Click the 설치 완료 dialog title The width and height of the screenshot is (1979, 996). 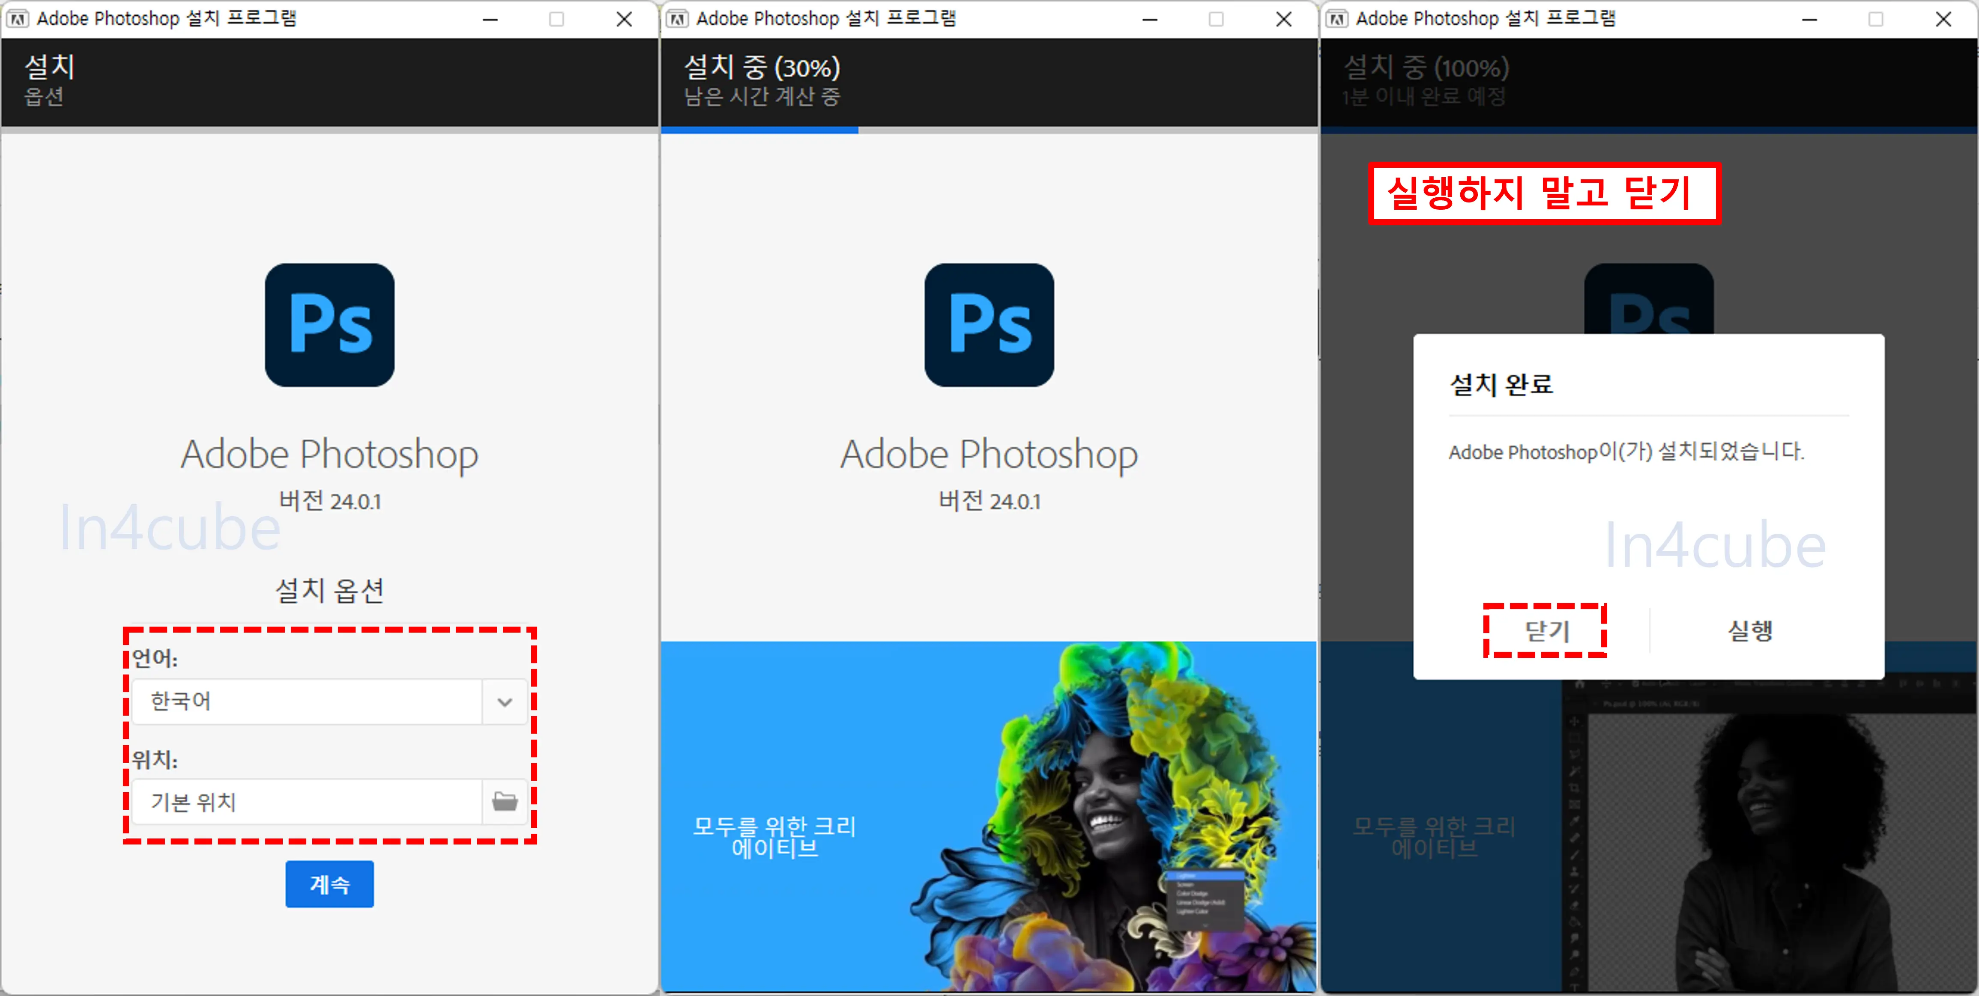coord(1501,384)
